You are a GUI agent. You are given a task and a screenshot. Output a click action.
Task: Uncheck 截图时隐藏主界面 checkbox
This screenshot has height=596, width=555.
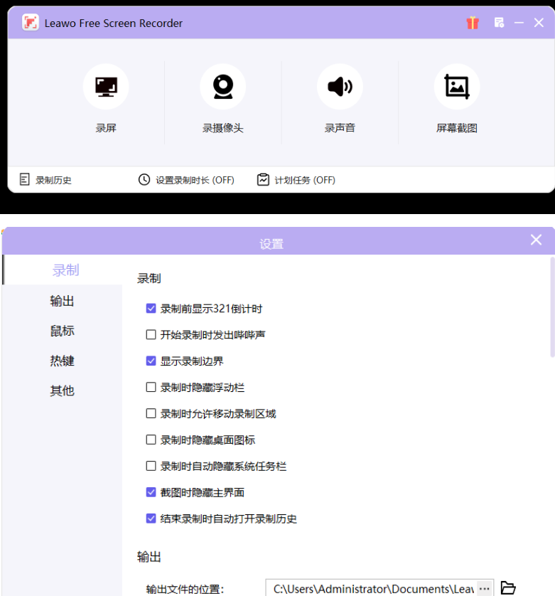[151, 492]
